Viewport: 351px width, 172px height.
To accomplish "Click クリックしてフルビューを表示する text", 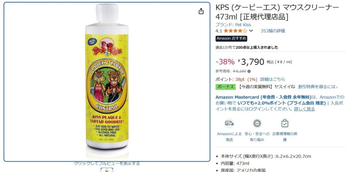I will (x=107, y=163).
